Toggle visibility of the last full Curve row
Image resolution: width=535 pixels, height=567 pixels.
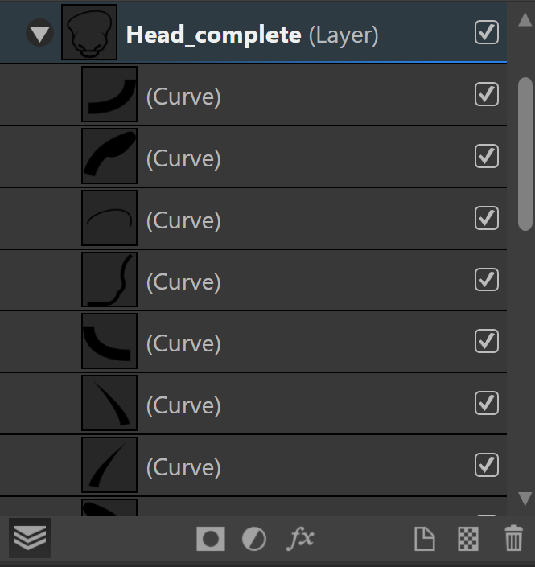point(487,465)
